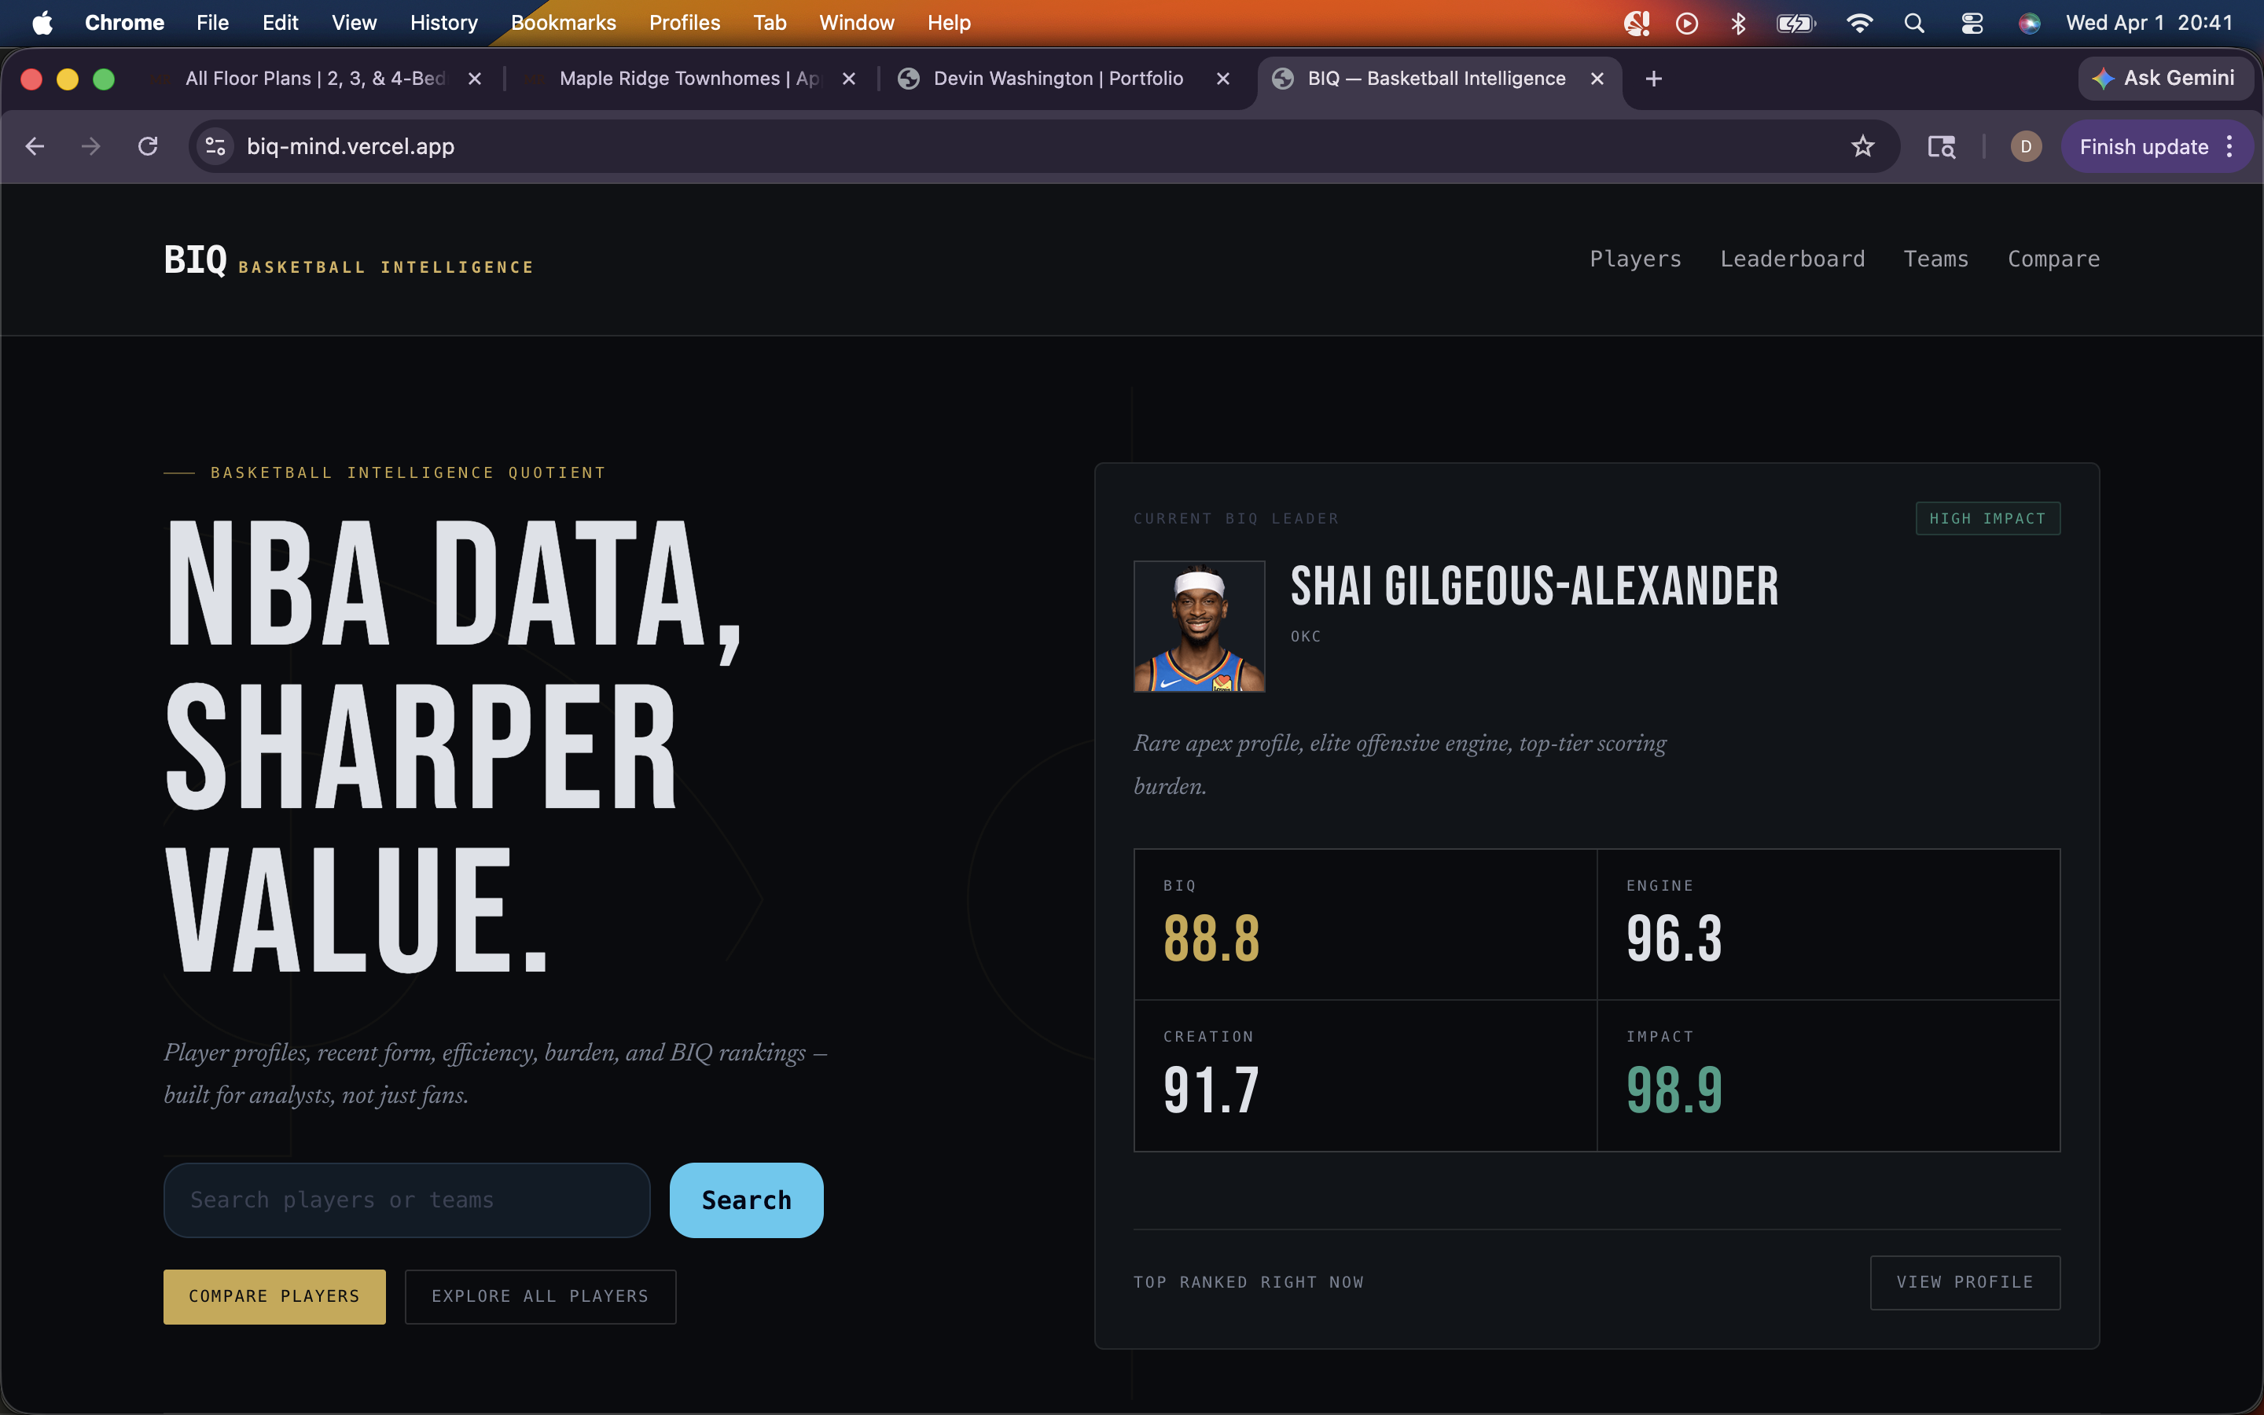Image resolution: width=2264 pixels, height=1415 pixels.
Task: Click the Shai Gilgeous-Alexander name heading
Action: [1534, 586]
